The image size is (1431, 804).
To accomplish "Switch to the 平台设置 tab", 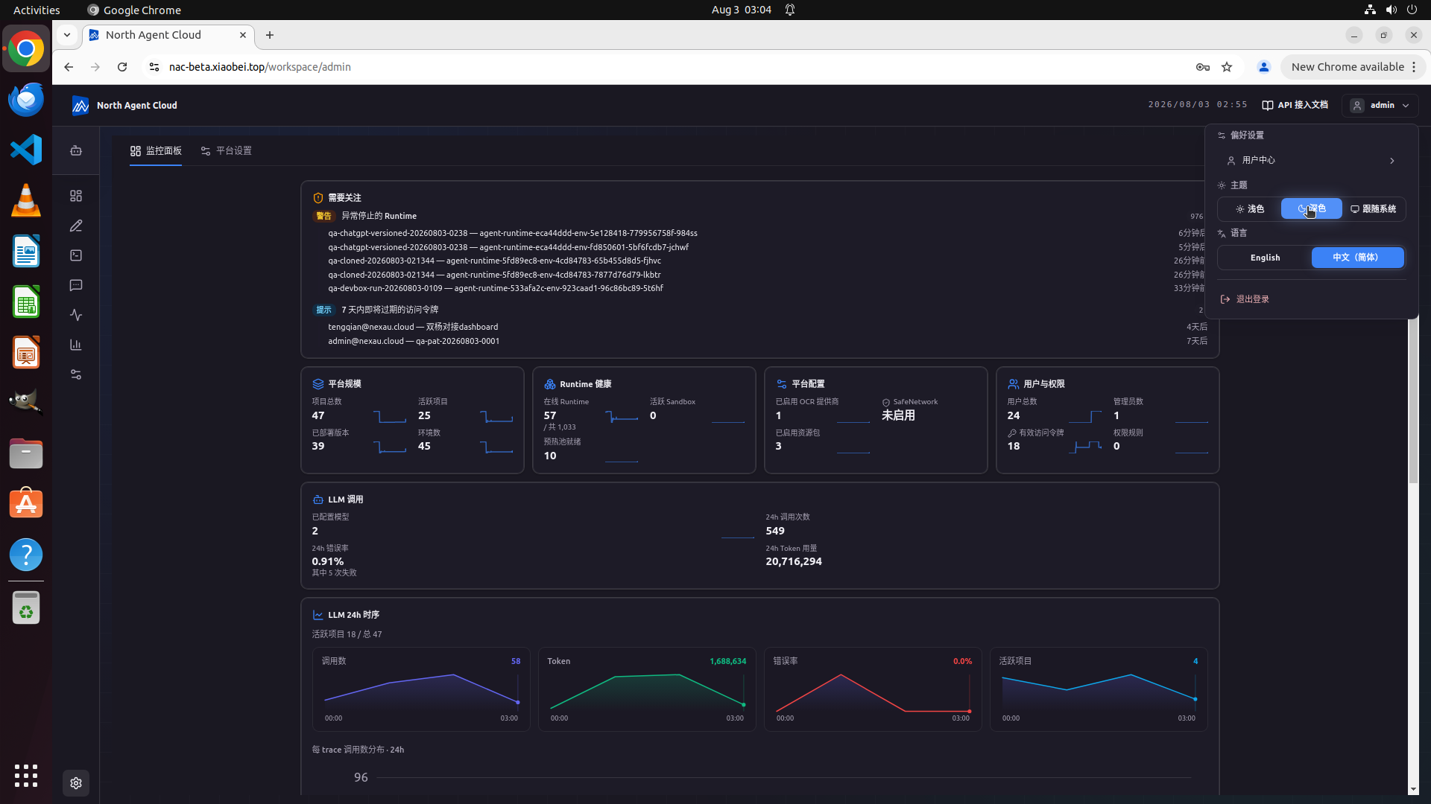I will point(227,151).
